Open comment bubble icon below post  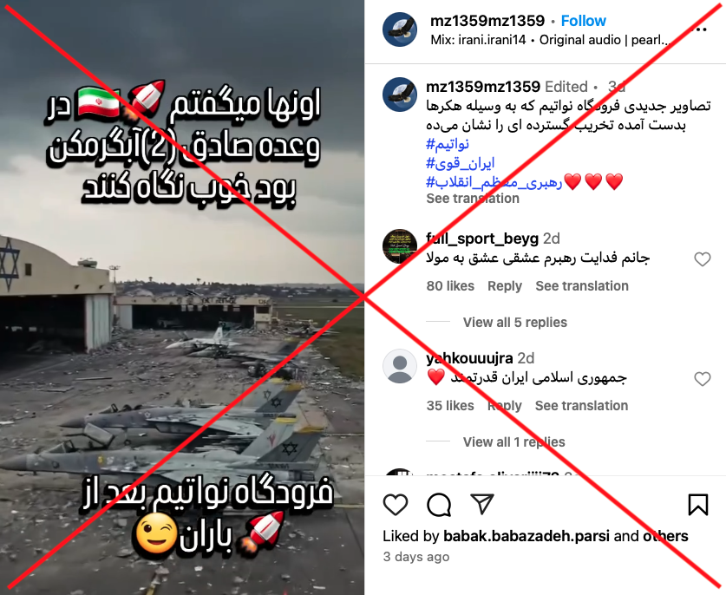click(x=439, y=505)
